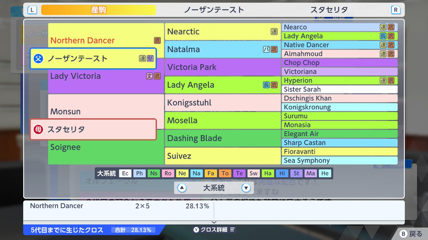The width and height of the screenshot is (428, 240).
Task: Select the Na lineage swatch
Action: [x=196, y=173]
